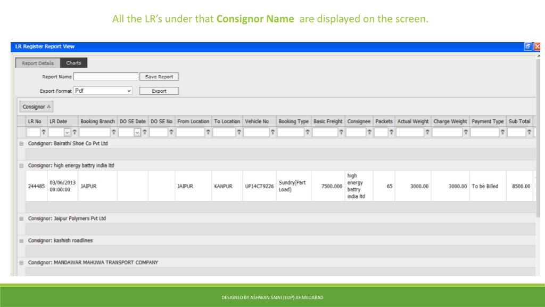Image resolution: width=545 pixels, height=307 pixels.
Task: Sort by the Sub Total column header
Action: click(x=519, y=121)
